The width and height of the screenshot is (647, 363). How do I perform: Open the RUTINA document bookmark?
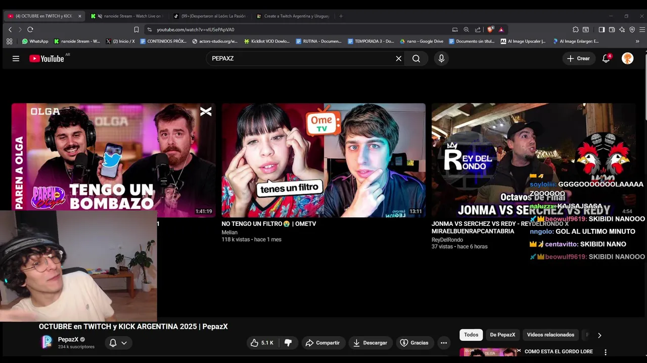coord(319,41)
